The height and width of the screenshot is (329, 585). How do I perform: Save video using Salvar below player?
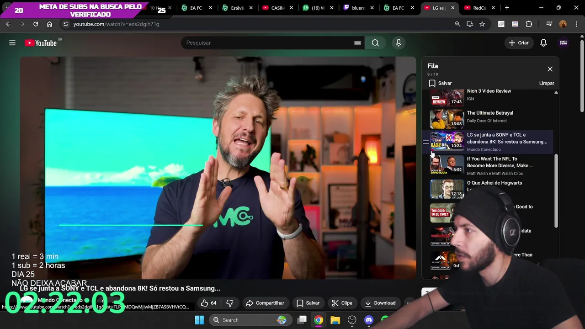point(308,303)
